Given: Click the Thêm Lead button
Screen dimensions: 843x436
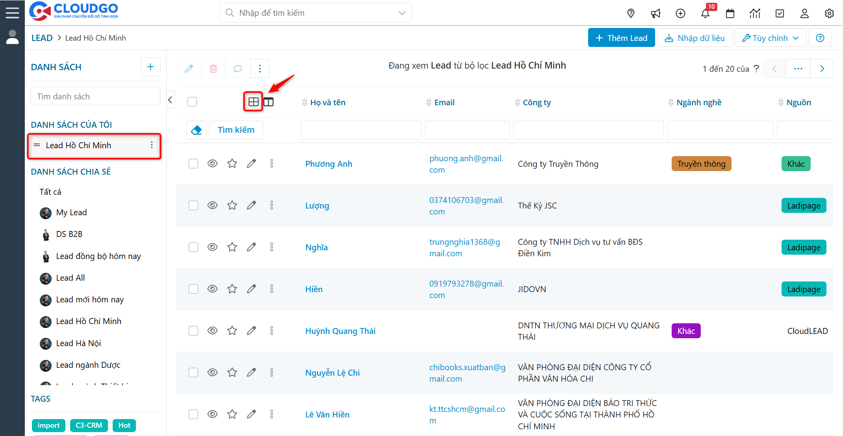Looking at the screenshot, I should pos(621,38).
